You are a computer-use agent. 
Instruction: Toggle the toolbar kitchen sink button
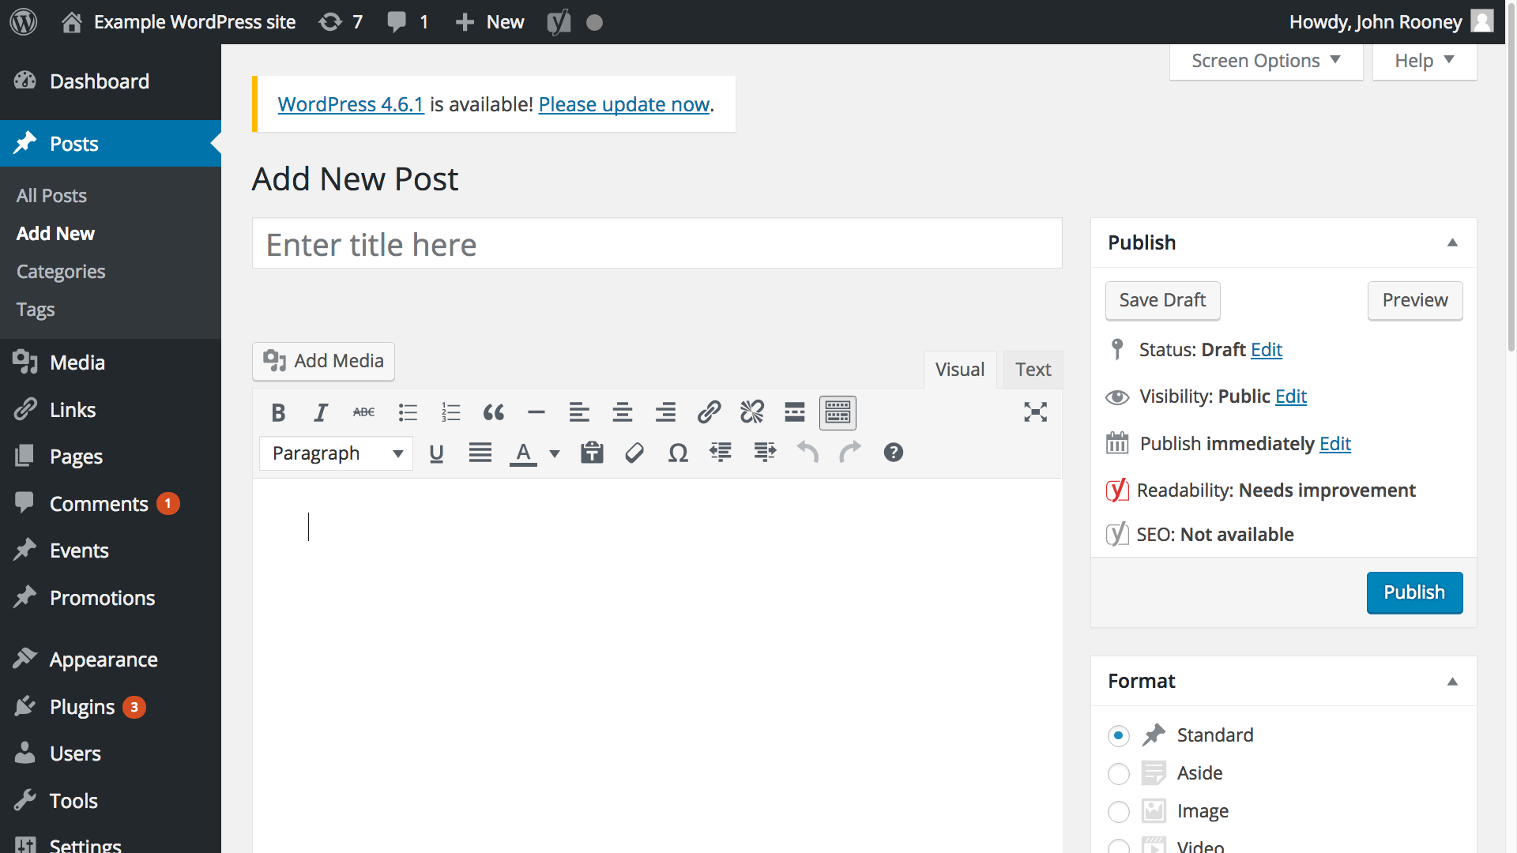coord(838,412)
